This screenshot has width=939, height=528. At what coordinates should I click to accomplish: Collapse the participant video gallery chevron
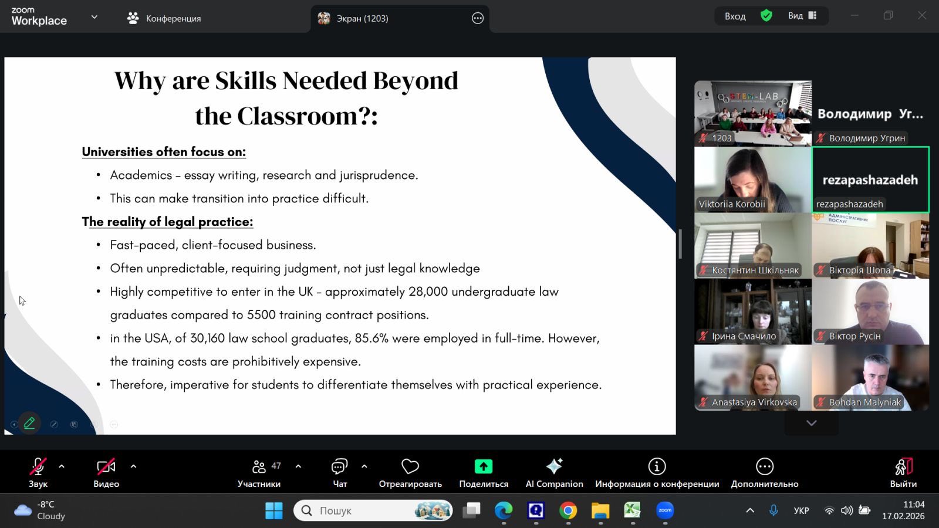pos(811,423)
